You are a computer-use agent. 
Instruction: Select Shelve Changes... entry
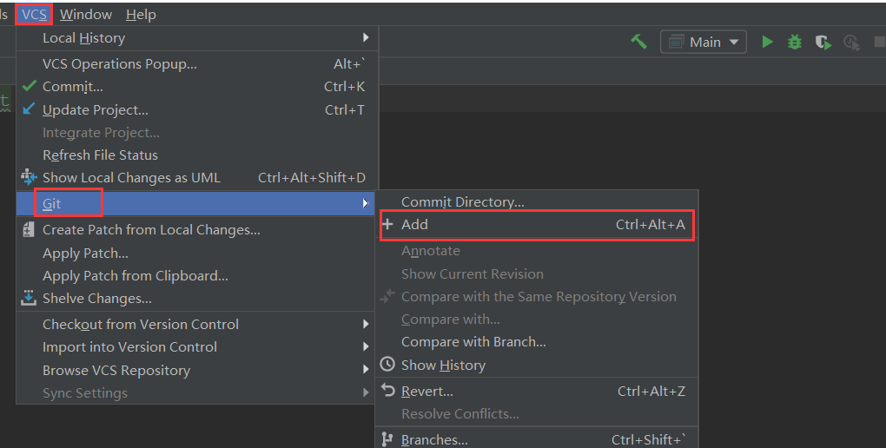pos(197,299)
